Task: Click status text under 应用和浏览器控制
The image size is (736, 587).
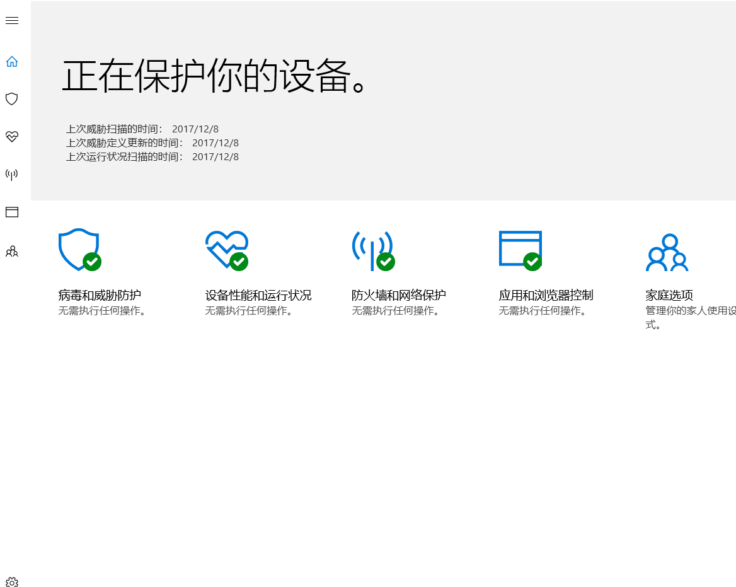Action: [x=543, y=311]
